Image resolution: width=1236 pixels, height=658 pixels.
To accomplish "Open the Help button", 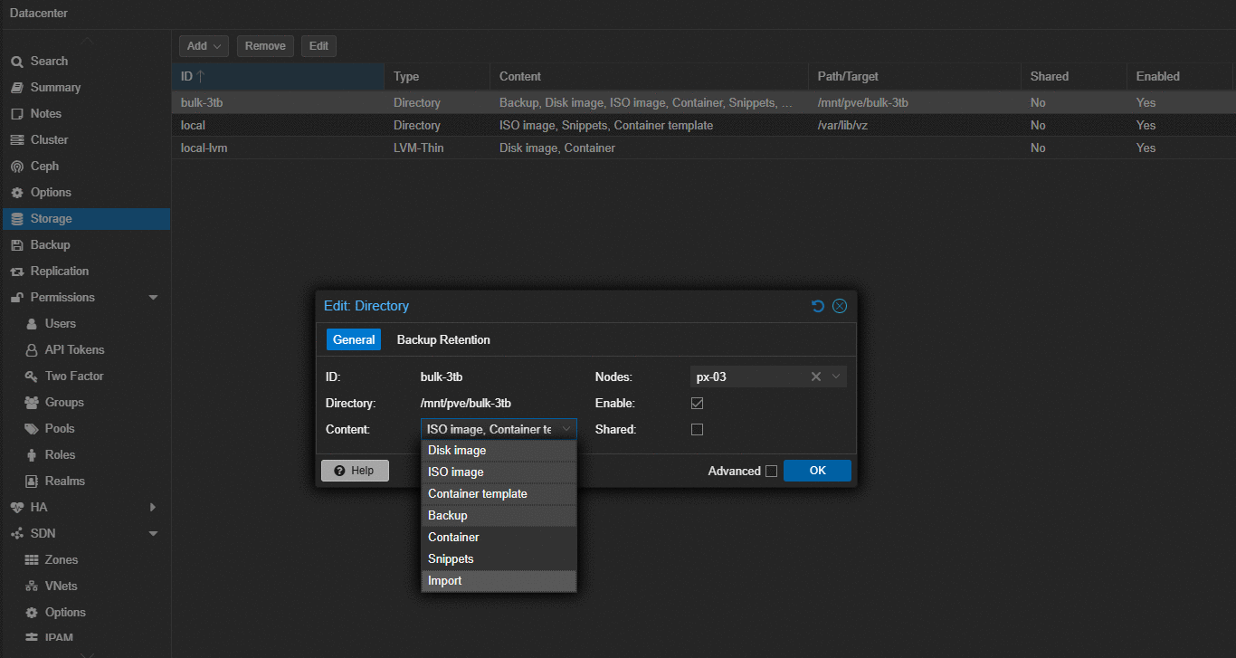I will tap(355, 471).
